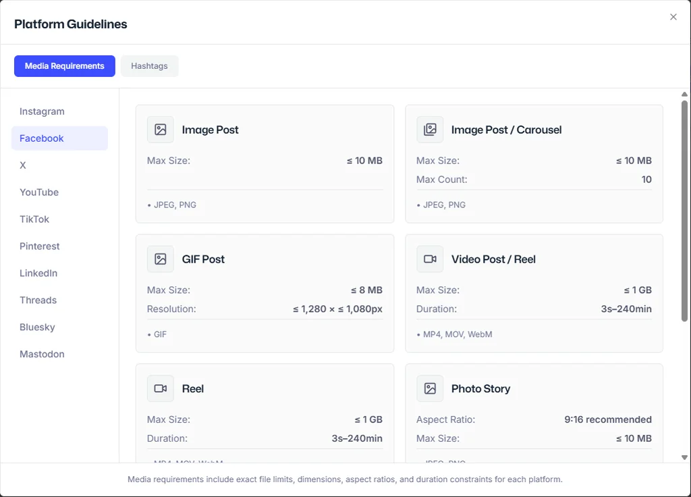Click the ≤ 8 MB value
Image resolution: width=691 pixels, height=497 pixels.
(x=366, y=290)
